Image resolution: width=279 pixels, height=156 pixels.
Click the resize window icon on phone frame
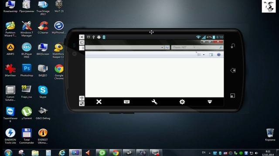tap(233, 96)
